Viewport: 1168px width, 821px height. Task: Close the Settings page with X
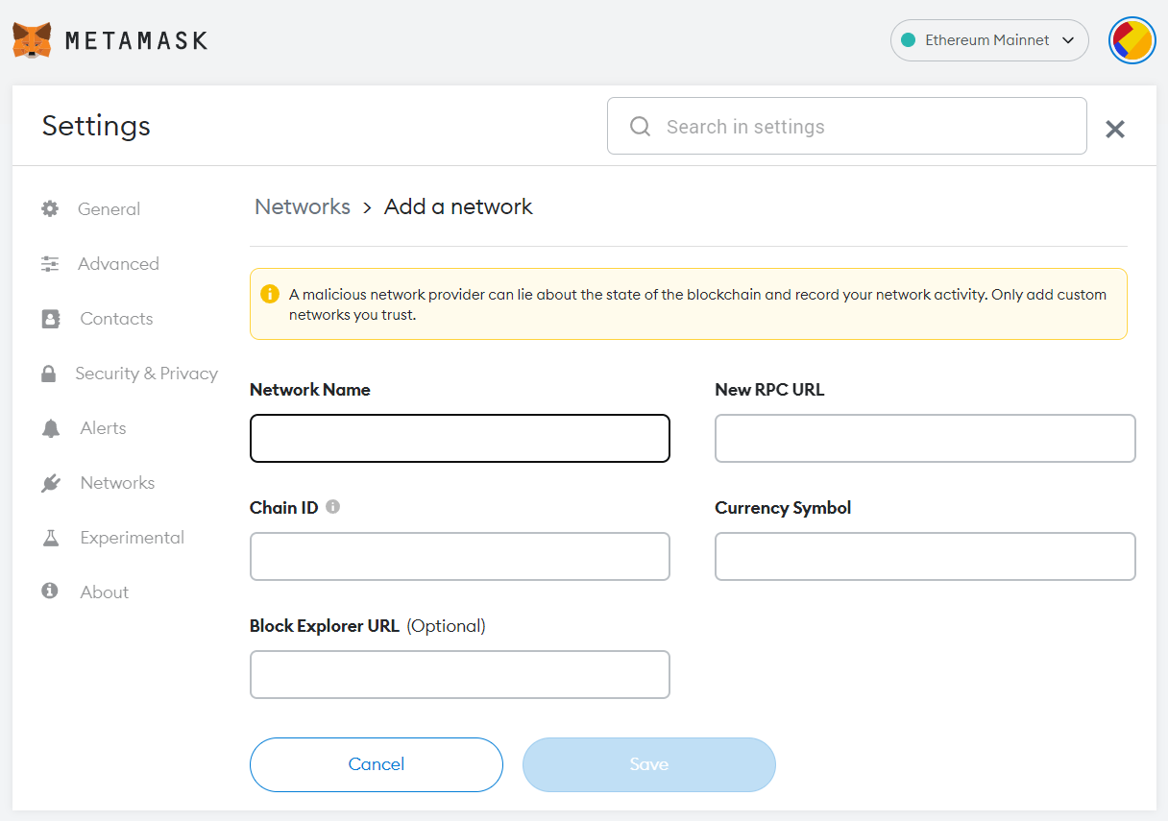pos(1115,129)
